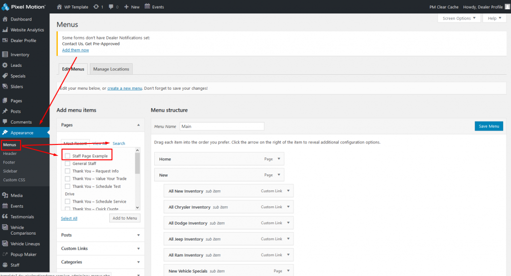Click the Pages list scrollbar down arrow
The image size is (511, 276).
[138, 207]
